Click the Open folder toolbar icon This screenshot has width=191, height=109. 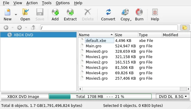[25, 12]
